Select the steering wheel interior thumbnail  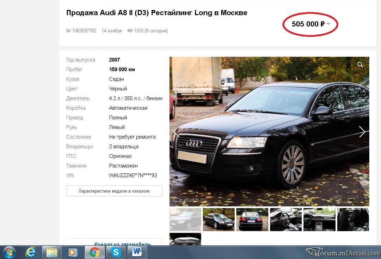pos(286,219)
